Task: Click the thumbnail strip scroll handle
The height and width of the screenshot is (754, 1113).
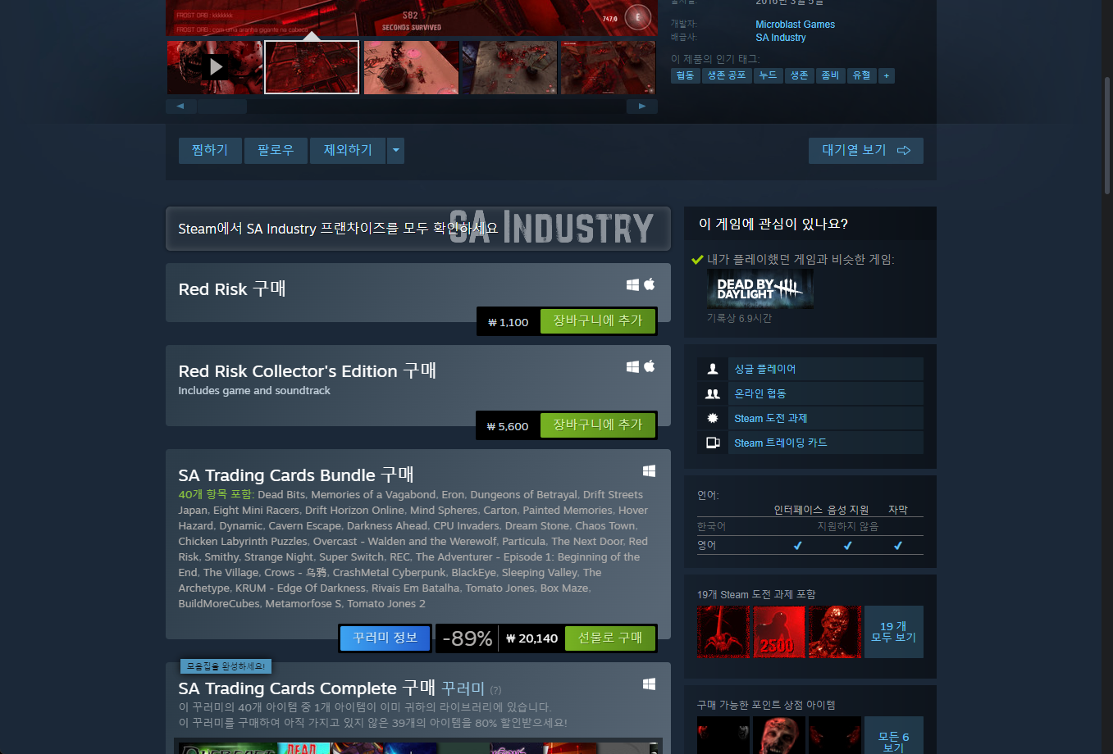Action: (221, 106)
